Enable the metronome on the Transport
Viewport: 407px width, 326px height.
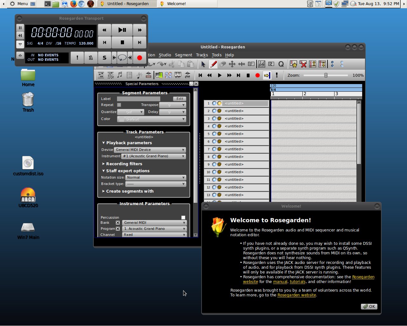click(90, 58)
